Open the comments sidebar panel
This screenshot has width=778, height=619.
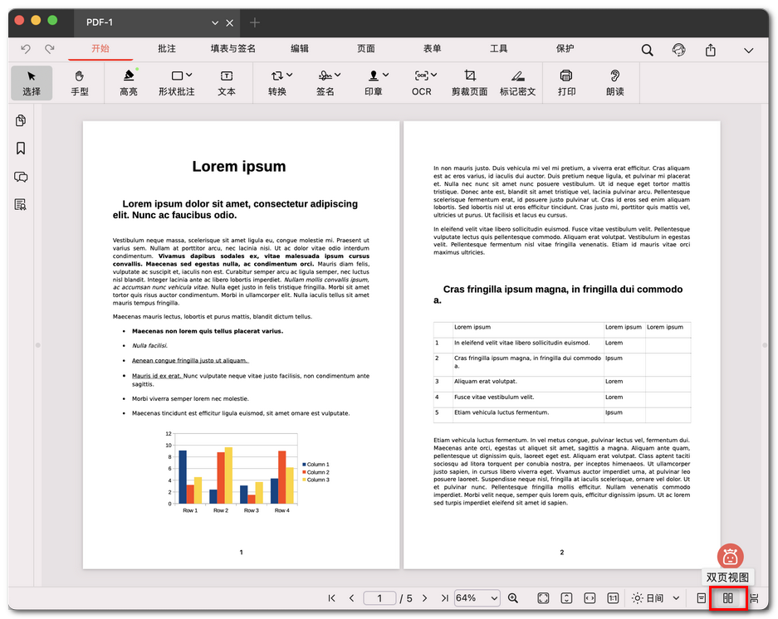(x=21, y=177)
